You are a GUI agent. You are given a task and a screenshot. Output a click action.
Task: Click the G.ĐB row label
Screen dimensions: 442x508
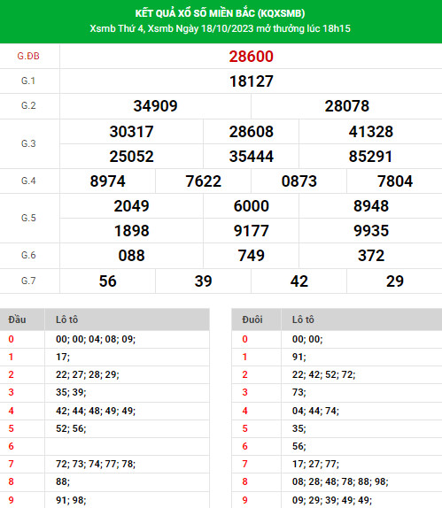coord(28,56)
